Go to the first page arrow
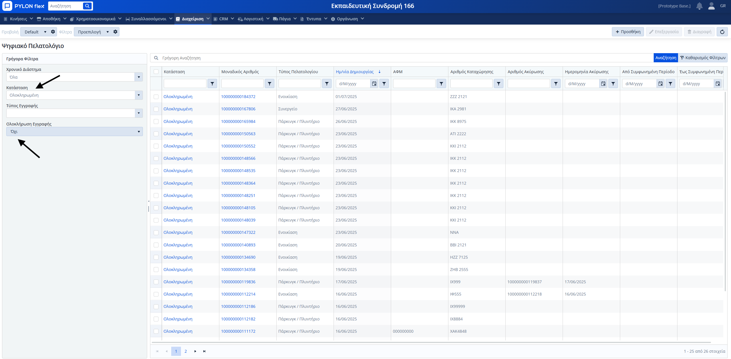Screen dimensions: 731x359 coord(157,351)
